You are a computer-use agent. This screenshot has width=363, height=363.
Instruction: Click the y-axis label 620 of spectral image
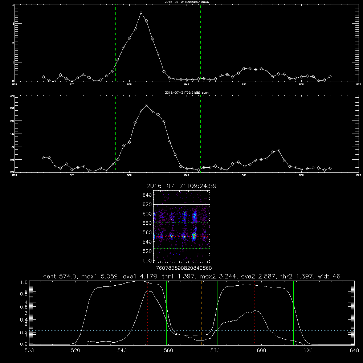pyautogui.click(x=147, y=204)
